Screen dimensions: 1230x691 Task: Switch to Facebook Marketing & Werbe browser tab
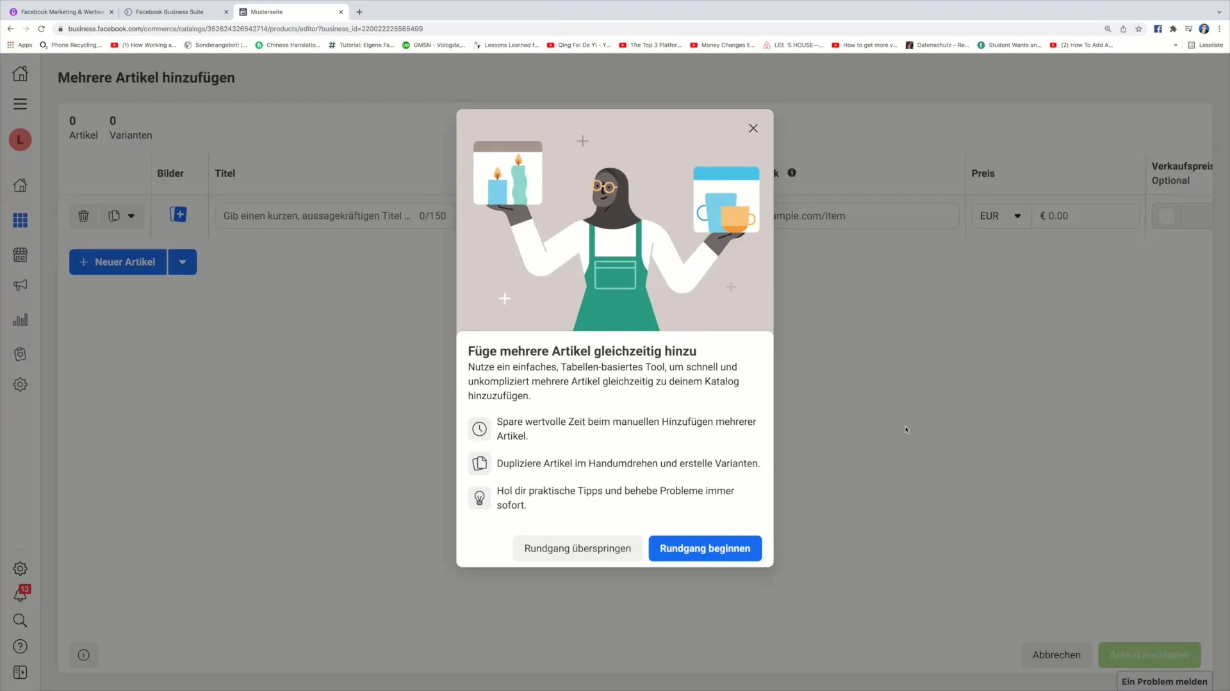[61, 12]
